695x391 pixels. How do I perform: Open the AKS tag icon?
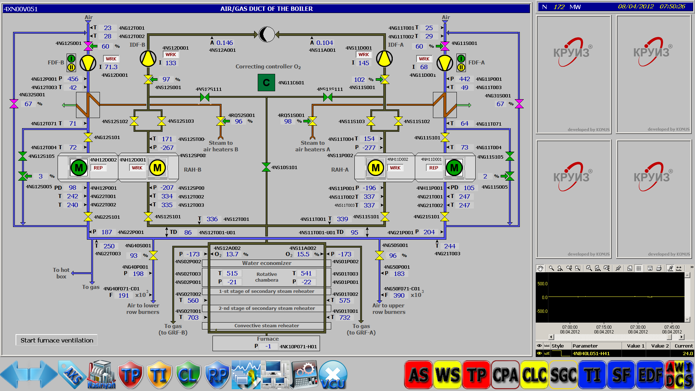72,375
